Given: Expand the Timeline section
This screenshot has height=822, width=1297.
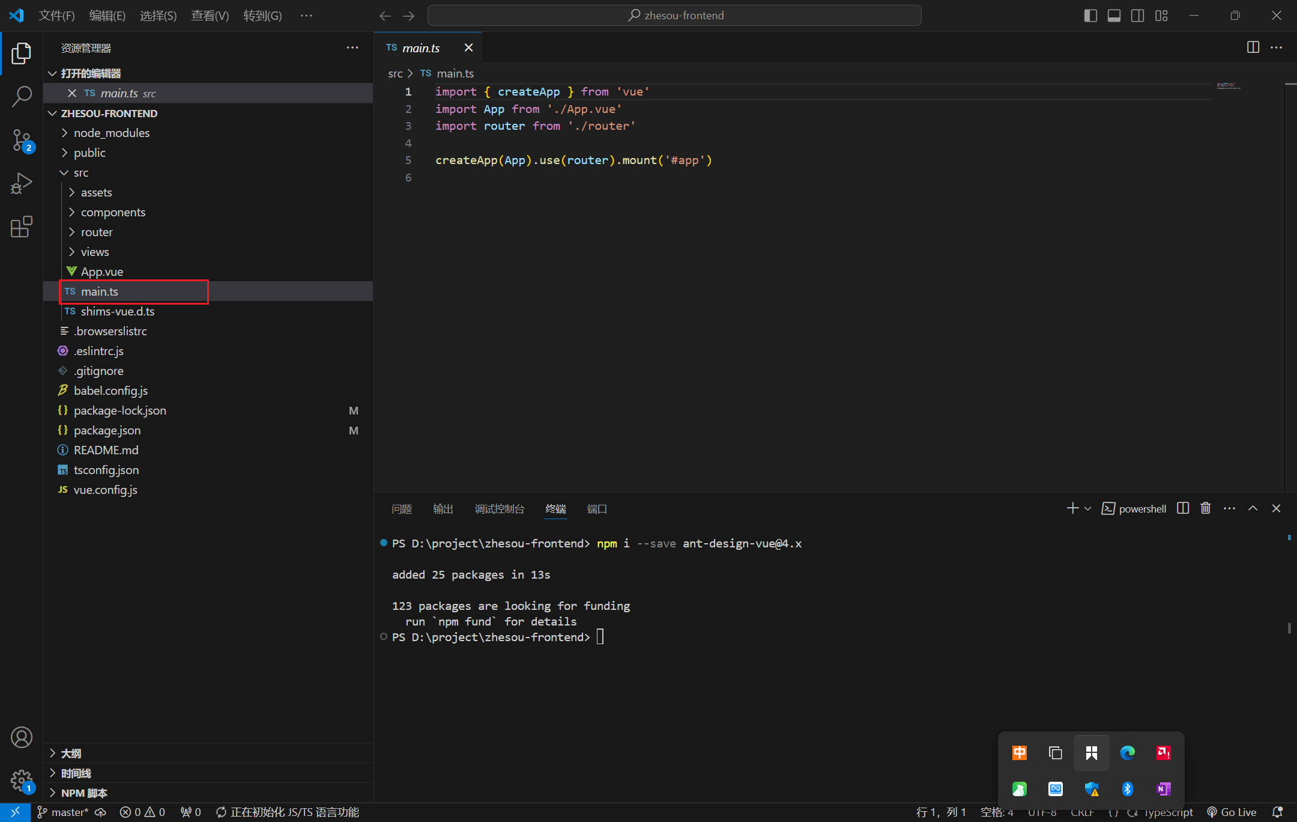Looking at the screenshot, I should 208,773.
